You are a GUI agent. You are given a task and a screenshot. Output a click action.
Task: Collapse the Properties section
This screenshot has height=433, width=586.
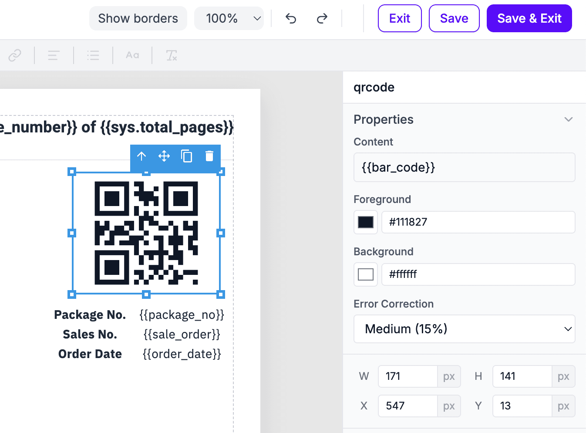coord(568,119)
